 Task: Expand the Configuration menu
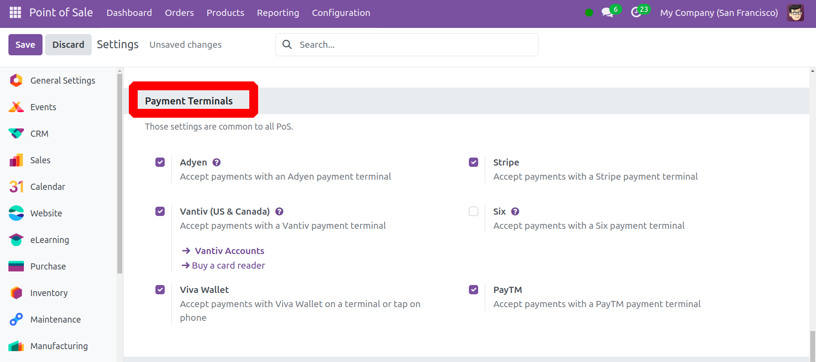[341, 13]
